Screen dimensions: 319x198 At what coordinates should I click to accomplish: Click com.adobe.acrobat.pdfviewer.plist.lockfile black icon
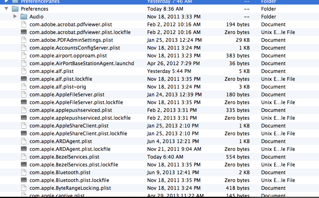(24, 32)
